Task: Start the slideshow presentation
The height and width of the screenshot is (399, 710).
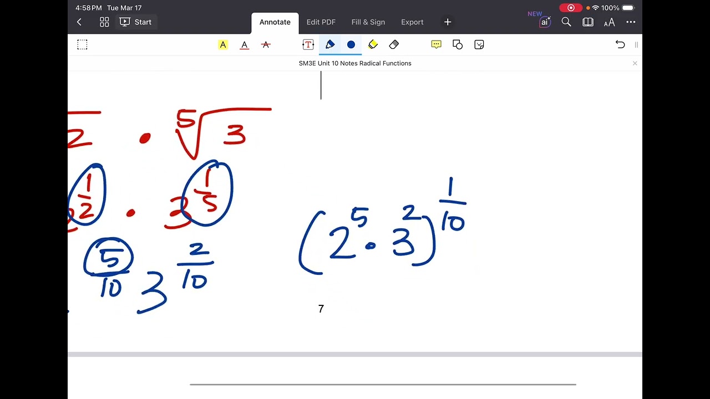Action: (136, 22)
